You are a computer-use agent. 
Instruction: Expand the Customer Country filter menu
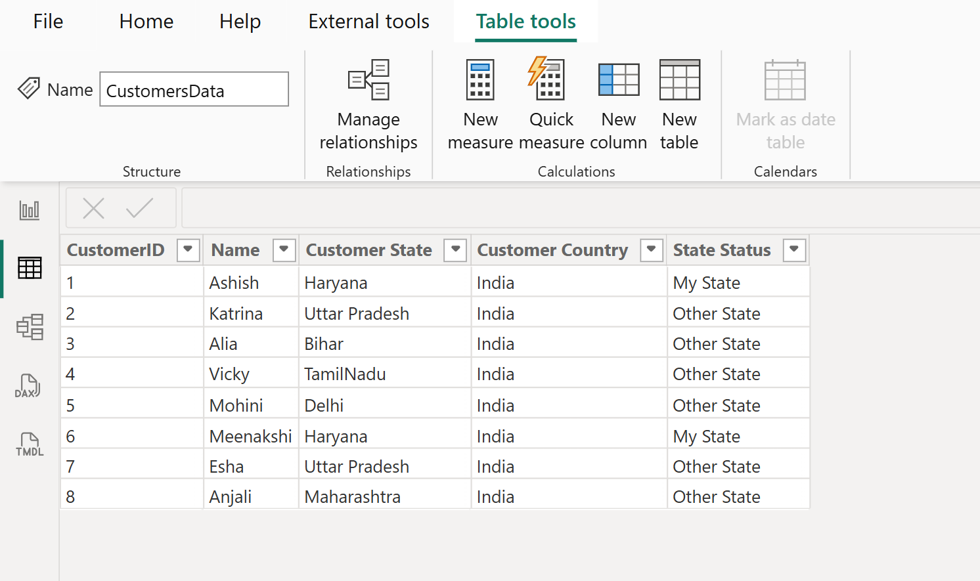pyautogui.click(x=651, y=250)
